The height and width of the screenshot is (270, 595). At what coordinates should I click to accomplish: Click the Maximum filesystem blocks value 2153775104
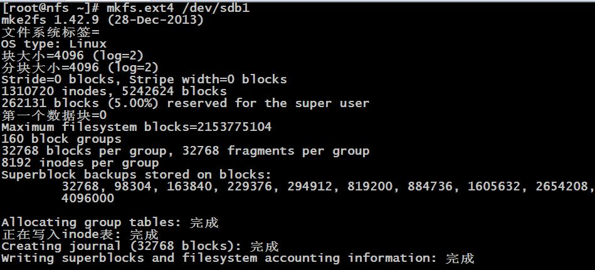pos(234,127)
